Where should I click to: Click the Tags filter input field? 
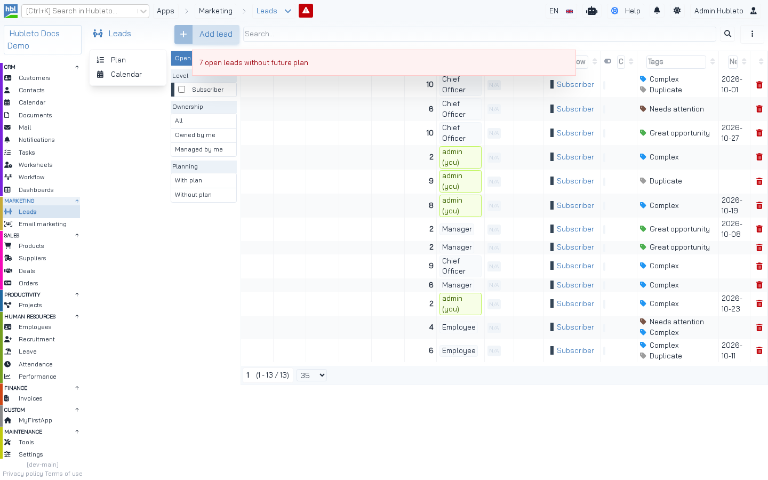pyautogui.click(x=676, y=62)
